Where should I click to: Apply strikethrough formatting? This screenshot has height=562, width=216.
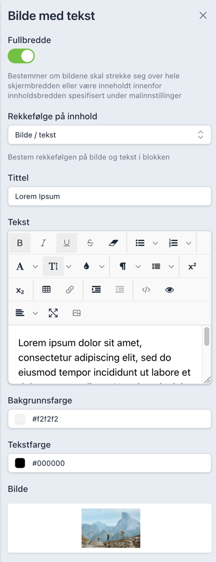pyautogui.click(x=90, y=243)
